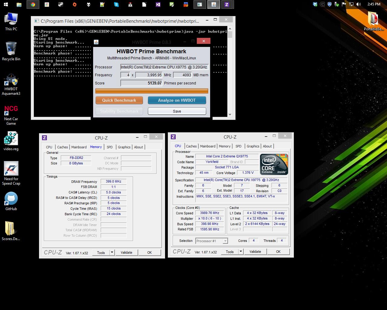
Task: Launch Origin from the taskbar
Action: tap(74, 5)
